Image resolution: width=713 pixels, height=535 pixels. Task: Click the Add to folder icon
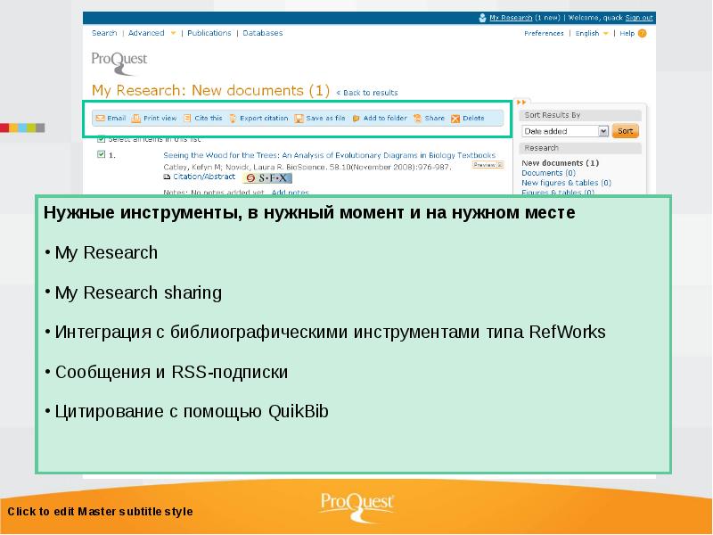(x=356, y=118)
